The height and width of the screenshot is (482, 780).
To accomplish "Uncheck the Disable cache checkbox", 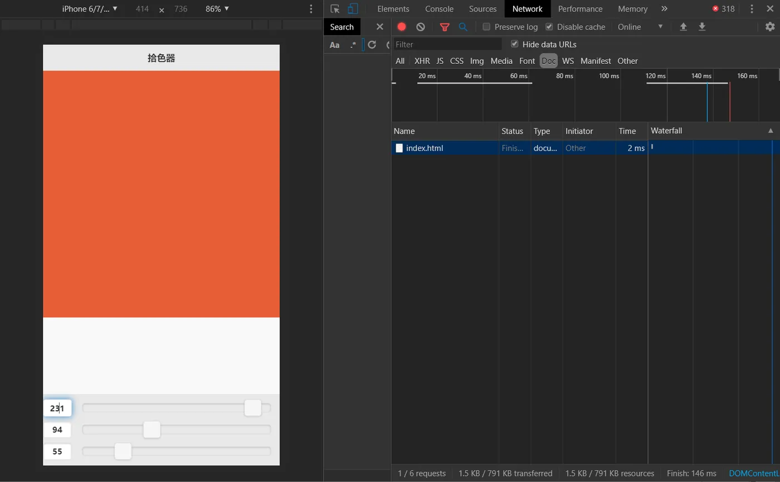I will point(549,27).
